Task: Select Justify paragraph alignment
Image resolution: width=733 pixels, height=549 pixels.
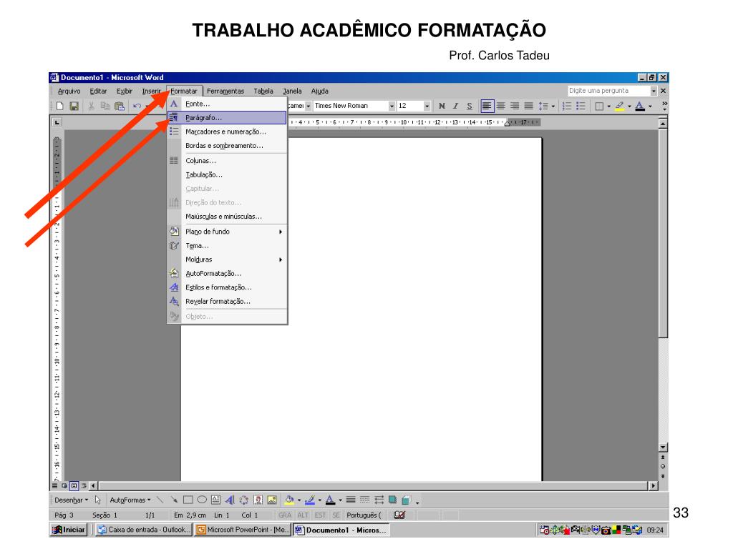Action: point(528,106)
